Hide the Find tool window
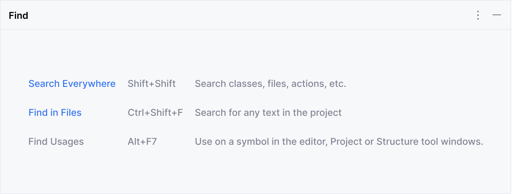The height and width of the screenshot is (194, 512). pos(497,15)
